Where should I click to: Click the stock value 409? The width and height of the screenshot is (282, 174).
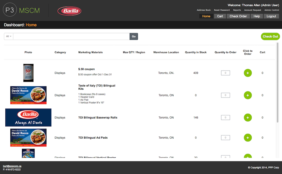[196, 73]
